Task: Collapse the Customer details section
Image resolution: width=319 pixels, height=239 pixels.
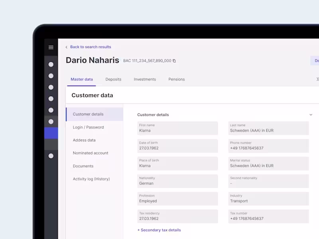Action: coord(311,114)
